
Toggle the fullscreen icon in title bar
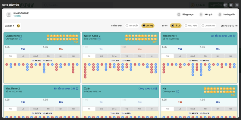(x=231, y=5)
